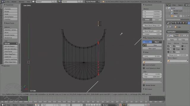Select World in the outliner
190x106 pixels.
tap(175, 14)
